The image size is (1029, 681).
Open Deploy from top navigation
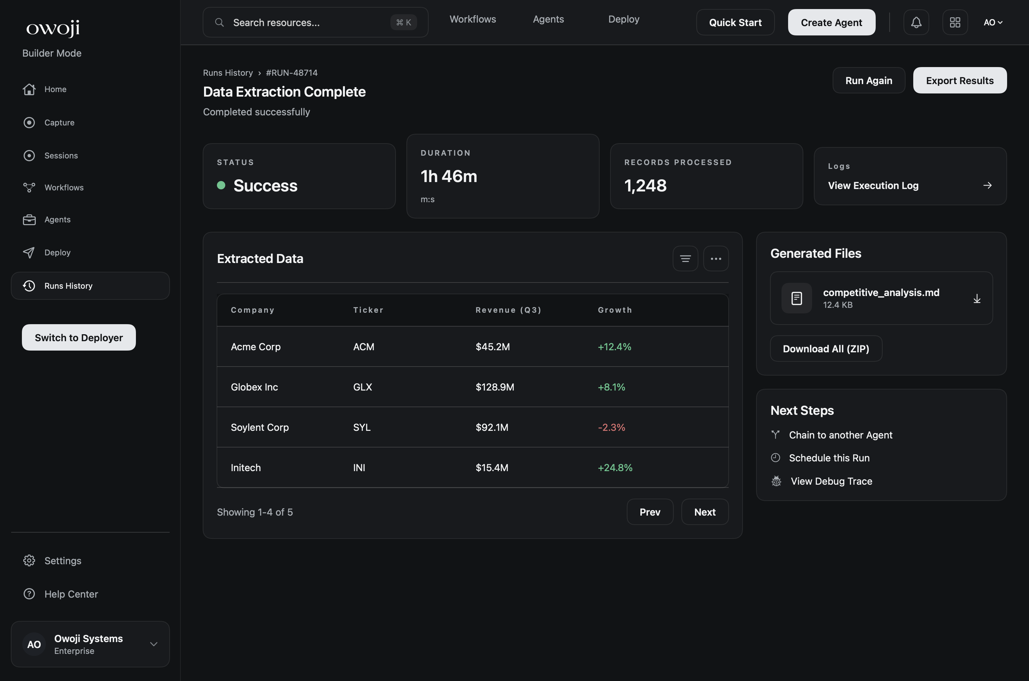coord(624,19)
